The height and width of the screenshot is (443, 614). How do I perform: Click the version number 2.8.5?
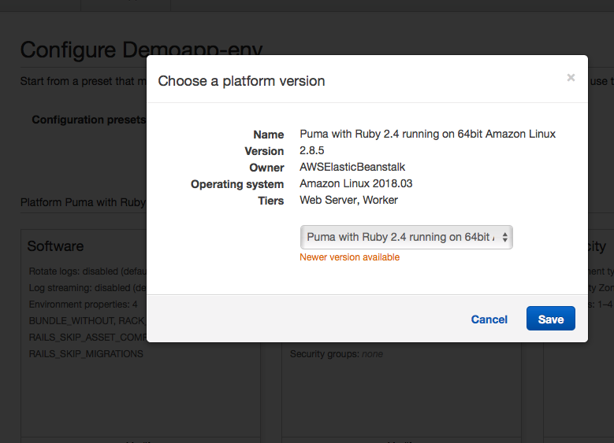click(313, 150)
